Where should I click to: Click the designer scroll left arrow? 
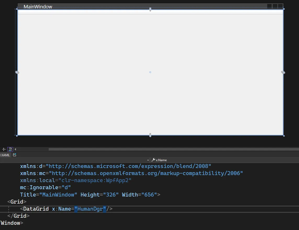pos(15,149)
